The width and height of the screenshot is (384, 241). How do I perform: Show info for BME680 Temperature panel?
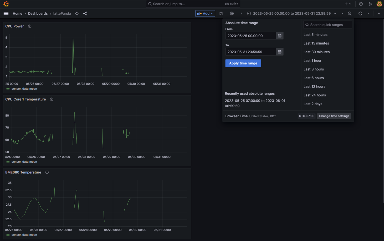tap(47, 172)
